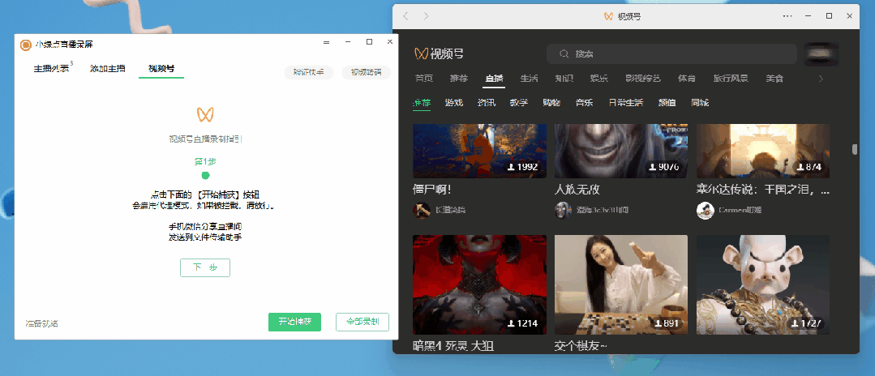
Task: Click the 全部录制 button
Action: coord(362,322)
